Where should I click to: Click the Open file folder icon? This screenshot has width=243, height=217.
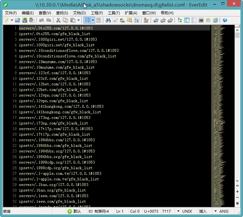click(17, 20)
